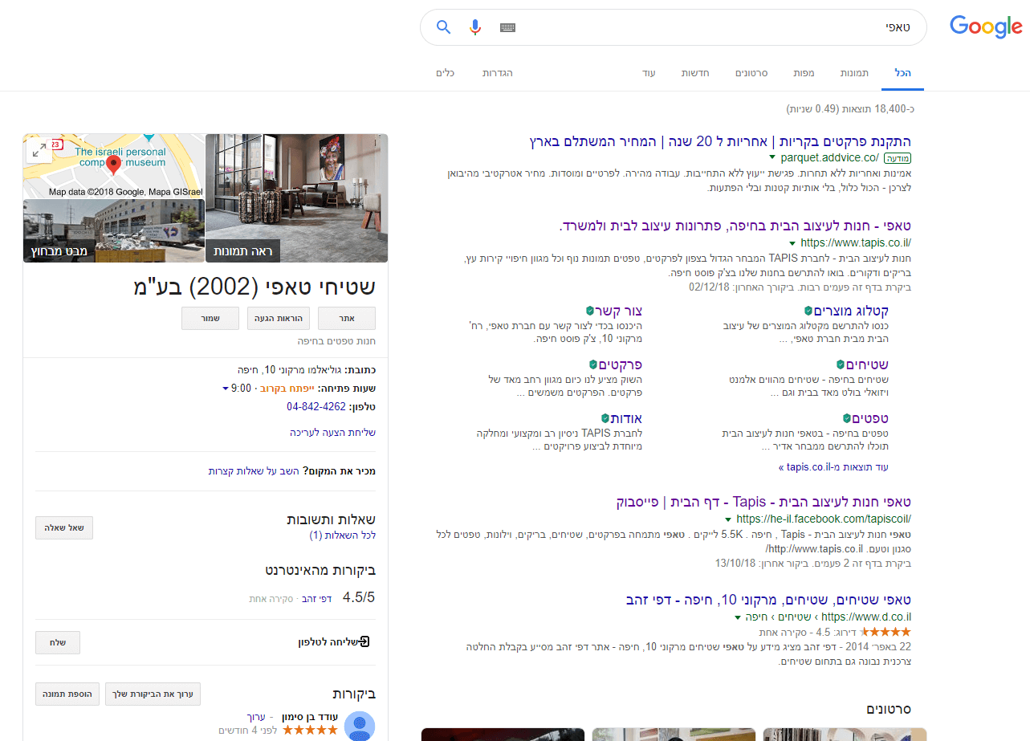
Task: Open the ראה תמונות interior photo thumbnail
Action: click(296, 198)
